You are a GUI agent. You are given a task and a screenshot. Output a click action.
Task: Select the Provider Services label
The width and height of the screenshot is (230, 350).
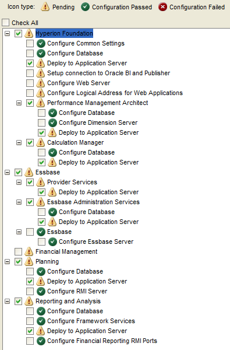[x=72, y=182]
